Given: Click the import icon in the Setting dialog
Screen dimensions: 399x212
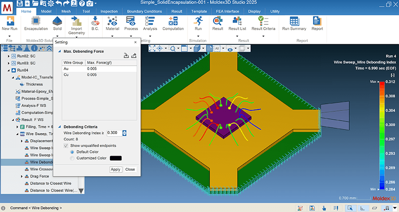Looking at the screenshot, I should (x=126, y=55).
